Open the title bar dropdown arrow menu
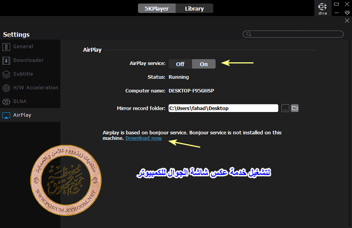 tap(347, 13)
